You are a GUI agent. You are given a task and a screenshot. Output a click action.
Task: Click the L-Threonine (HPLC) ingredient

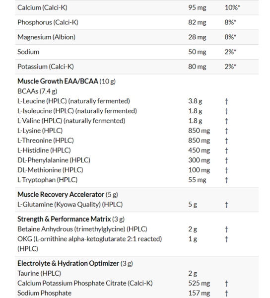click(x=46, y=141)
